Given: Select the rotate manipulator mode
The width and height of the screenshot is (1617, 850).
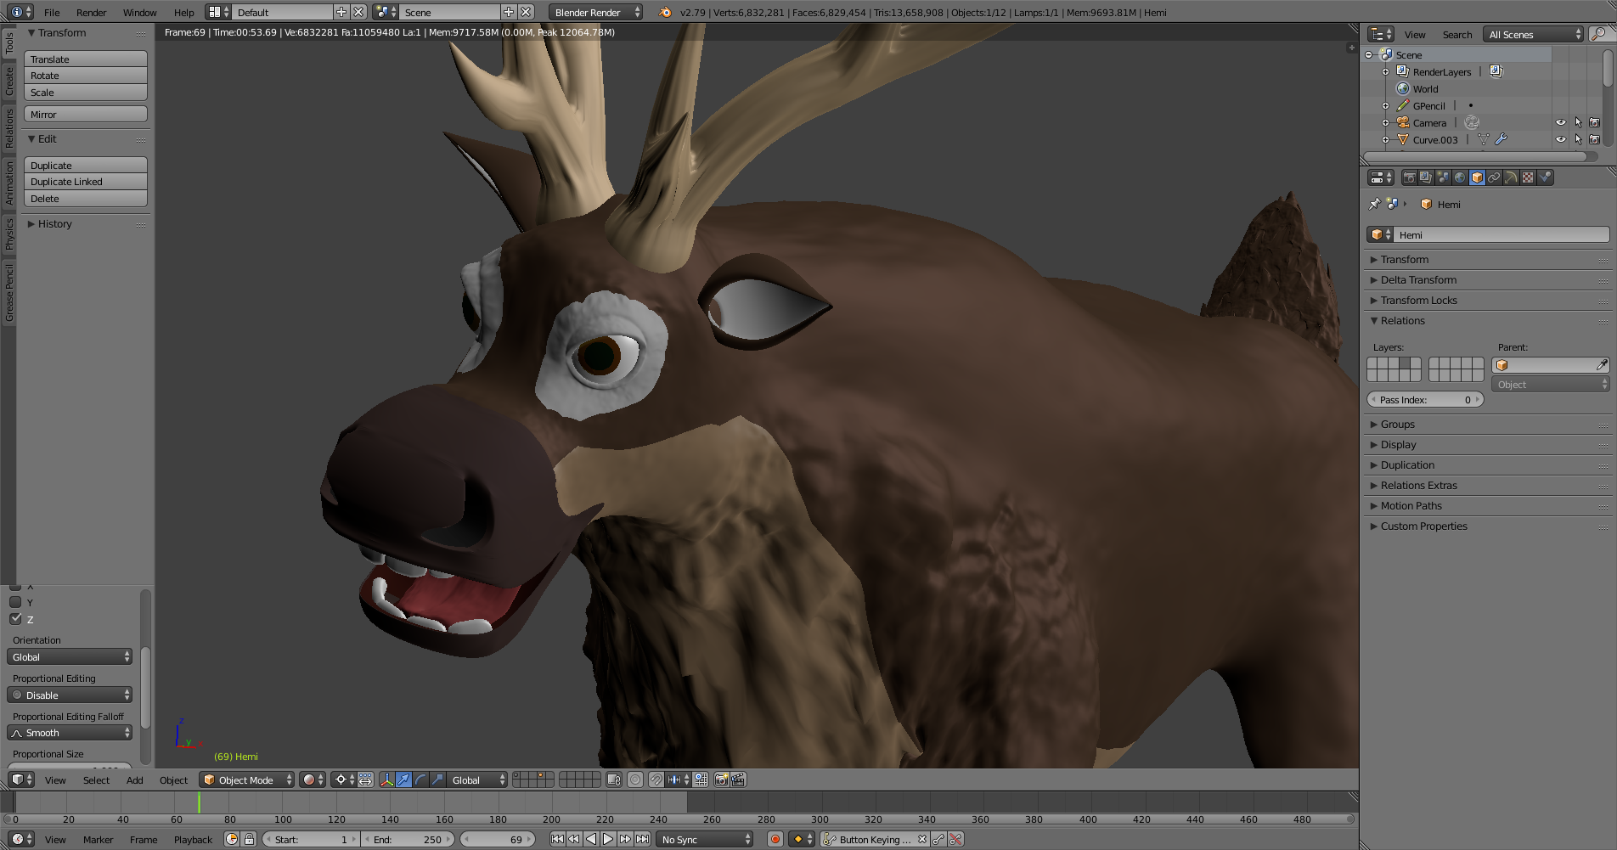Looking at the screenshot, I should pyautogui.click(x=420, y=780).
